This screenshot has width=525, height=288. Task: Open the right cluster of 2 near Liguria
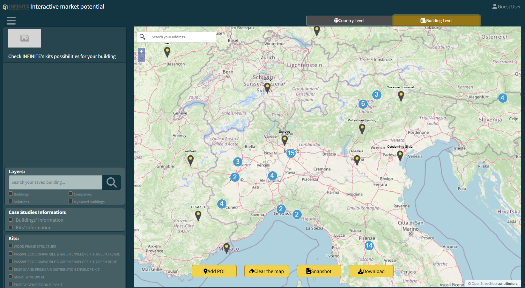(297, 214)
